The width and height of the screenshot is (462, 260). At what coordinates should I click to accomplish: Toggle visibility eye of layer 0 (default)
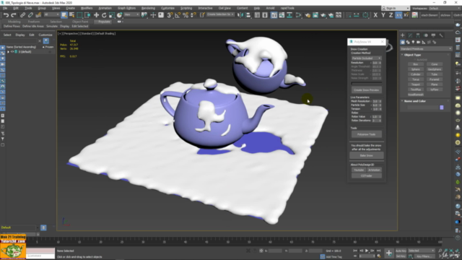12,52
